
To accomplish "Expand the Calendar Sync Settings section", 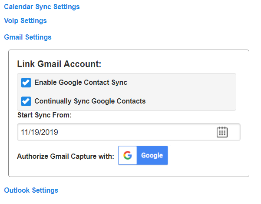I will click(42, 7).
